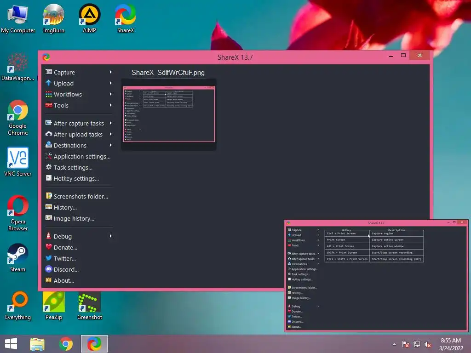Select the PeaZip desktop icon
The image size is (471, 353).
click(x=54, y=306)
